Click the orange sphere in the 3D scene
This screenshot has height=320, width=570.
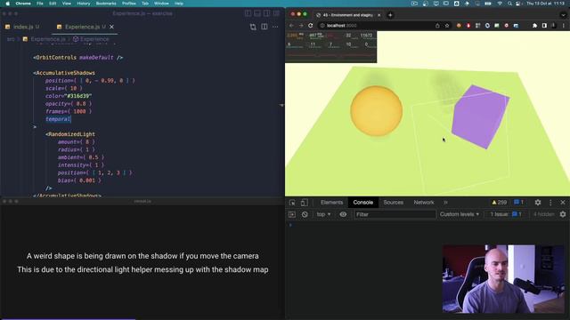[x=376, y=111]
